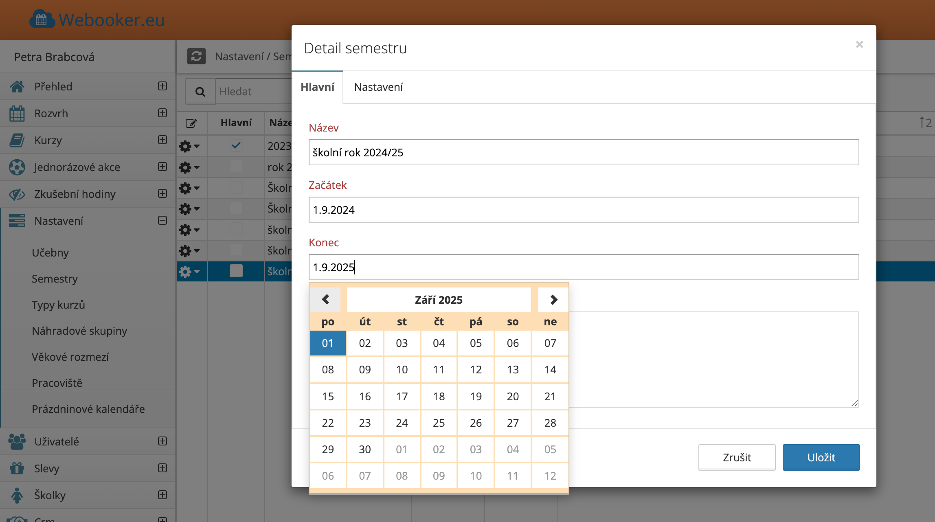Click the Slevy gift icon
This screenshot has height=522, width=935.
[17, 469]
